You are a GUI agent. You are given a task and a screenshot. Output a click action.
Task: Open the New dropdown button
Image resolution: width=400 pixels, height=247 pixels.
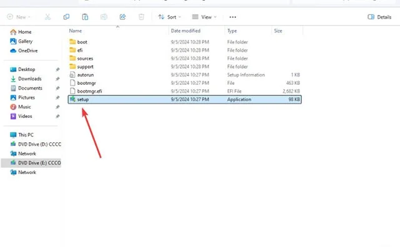click(x=19, y=17)
